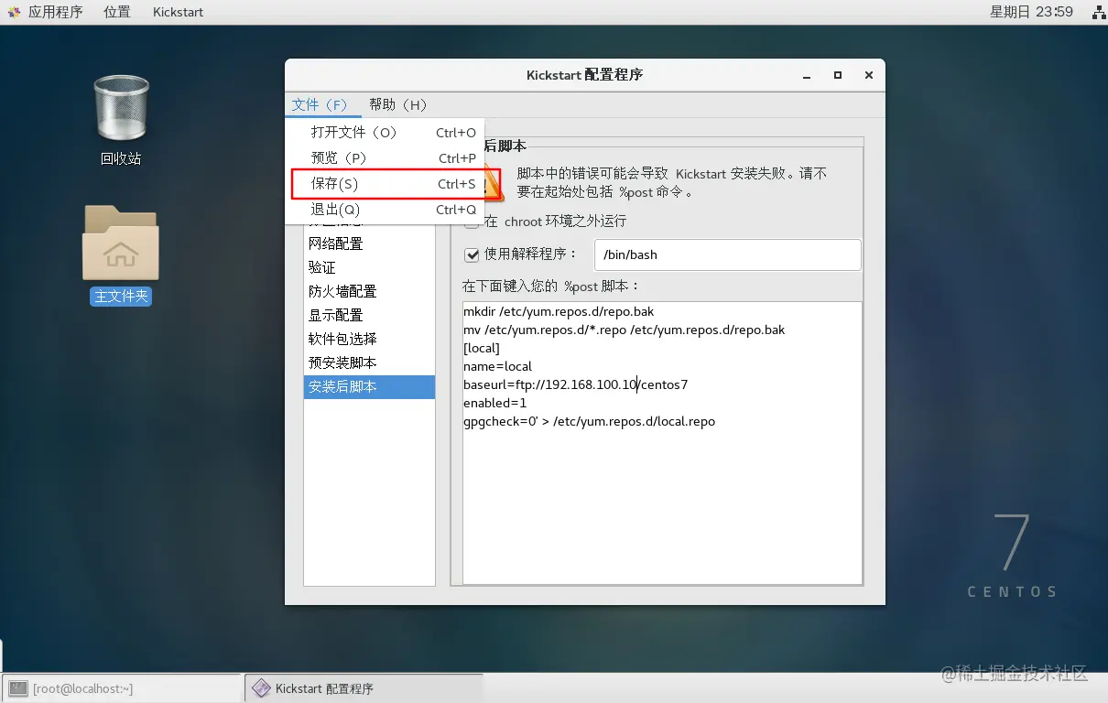Screen dimensions: 1108x703
Task: Click the 'mv /etc/yum.repos.d/*.repo' line
Action: (624, 330)
